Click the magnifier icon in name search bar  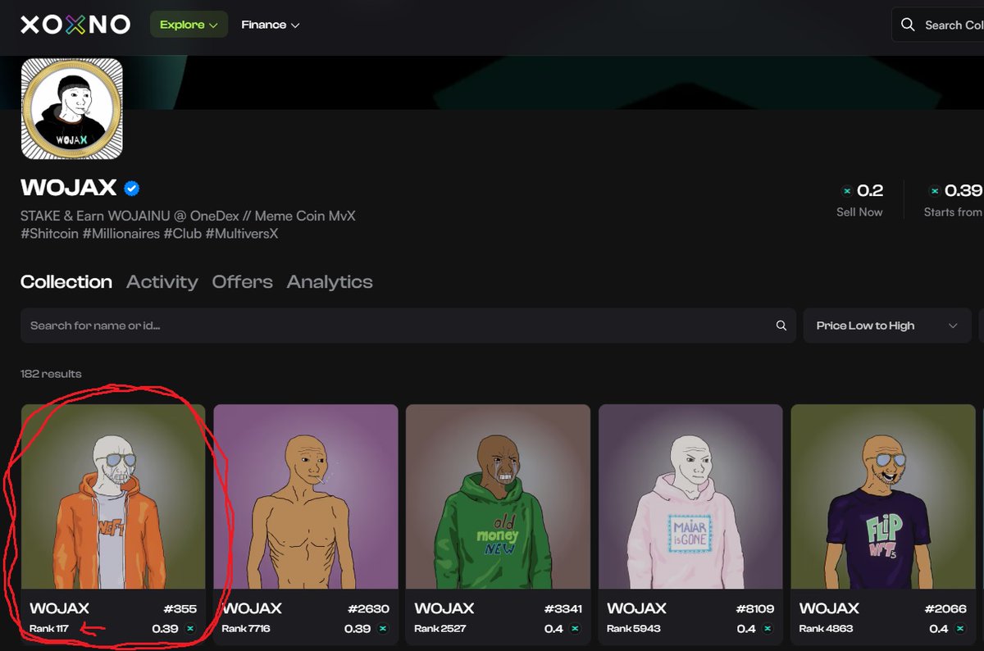781,325
